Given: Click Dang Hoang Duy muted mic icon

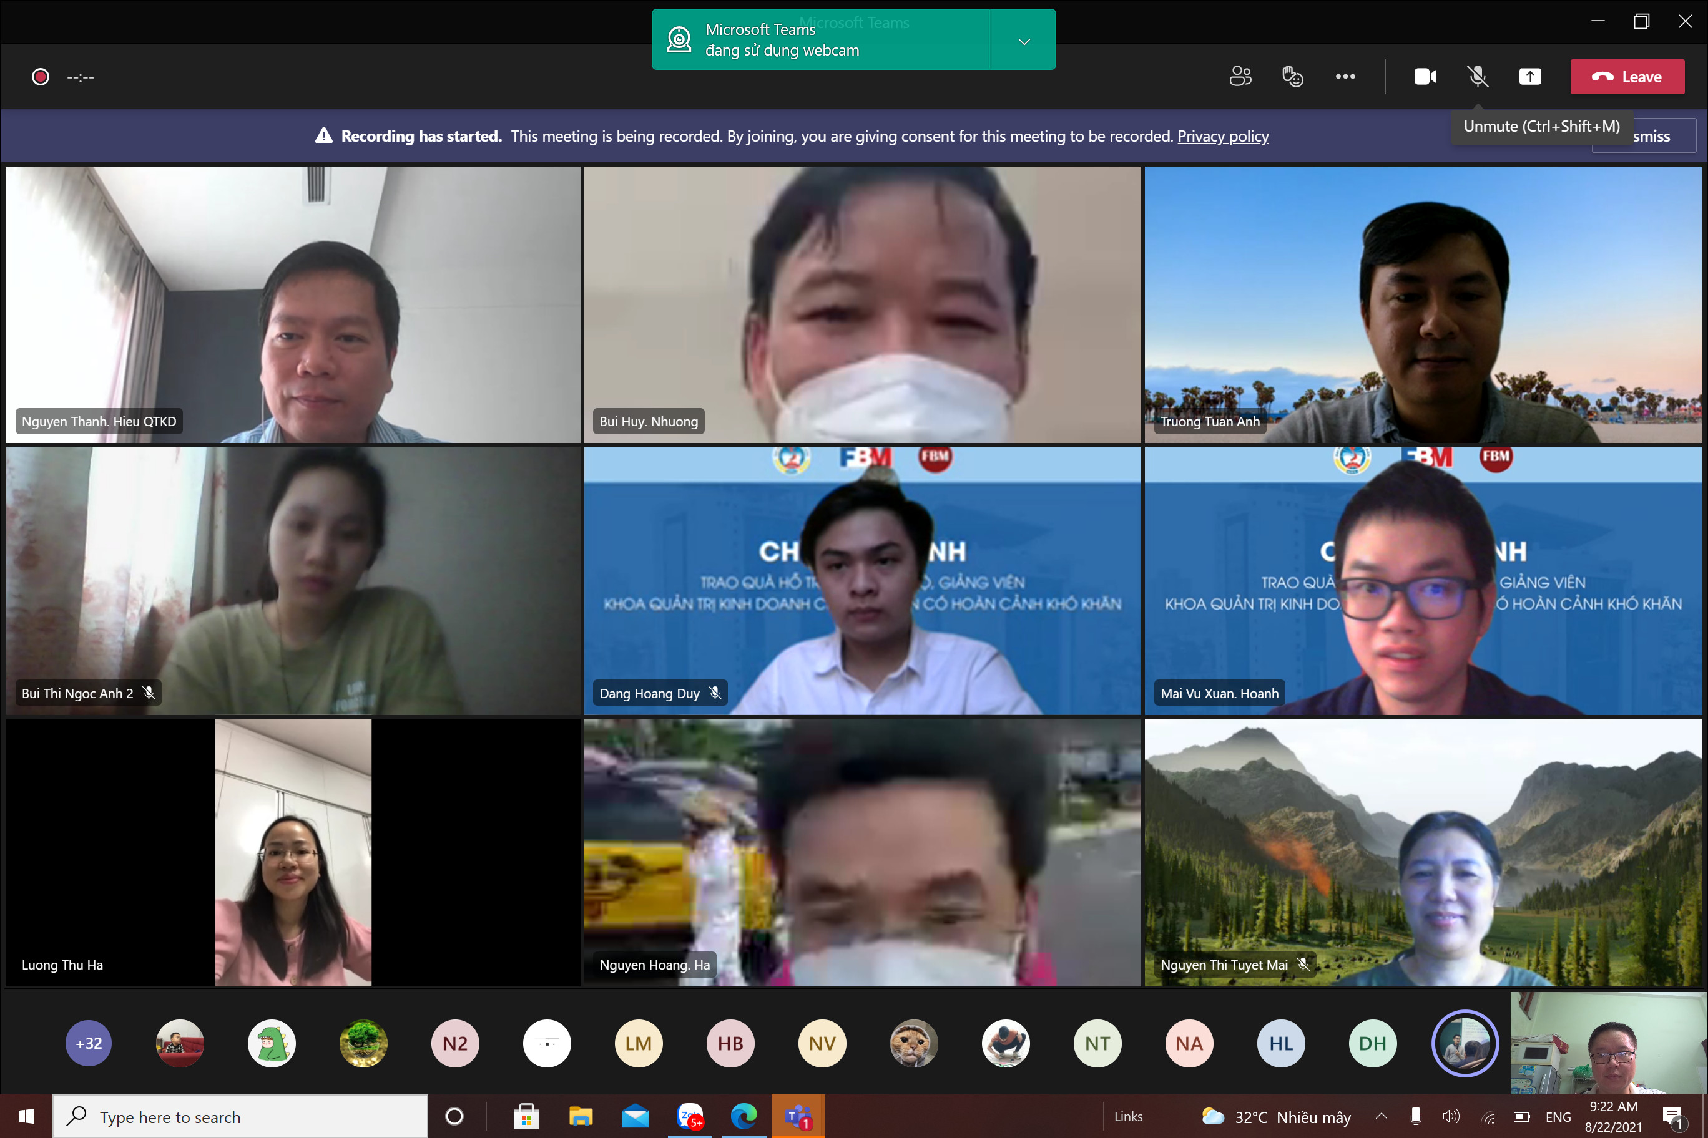Looking at the screenshot, I should 715,693.
